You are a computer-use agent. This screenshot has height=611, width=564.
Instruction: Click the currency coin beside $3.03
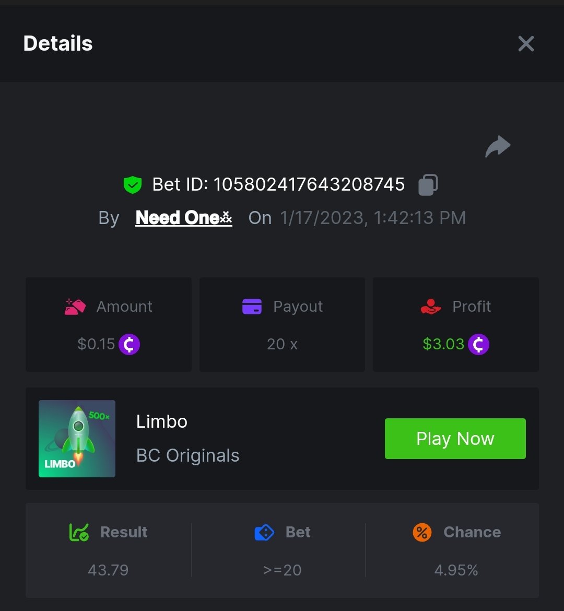[x=478, y=344]
